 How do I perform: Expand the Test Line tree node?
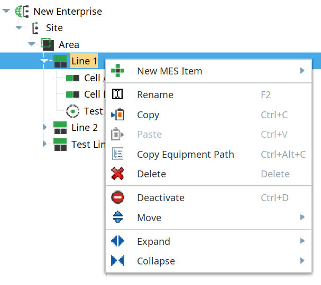click(x=45, y=144)
